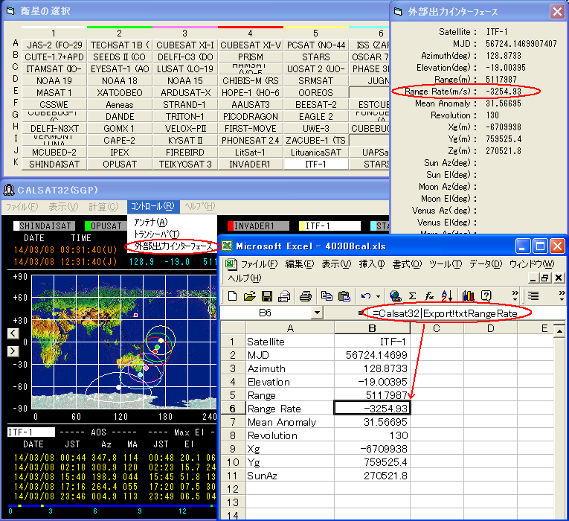Open Excel's 書式(O) menu
The image size is (569, 521).
tap(407, 264)
